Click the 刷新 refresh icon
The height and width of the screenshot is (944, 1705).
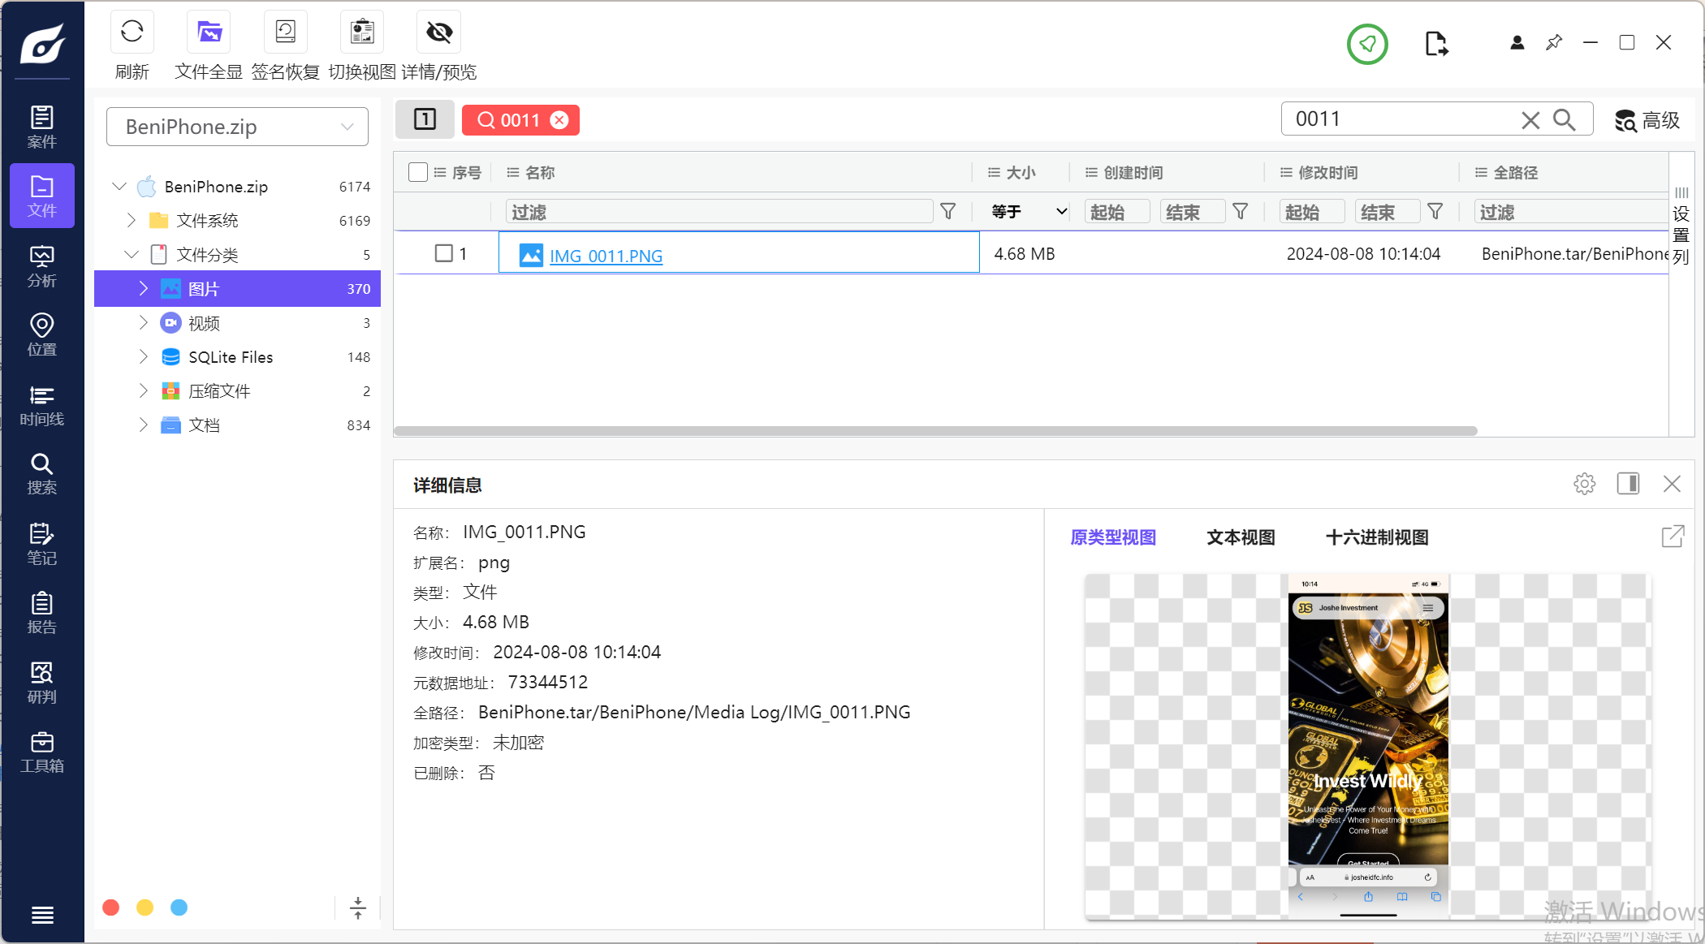click(132, 32)
